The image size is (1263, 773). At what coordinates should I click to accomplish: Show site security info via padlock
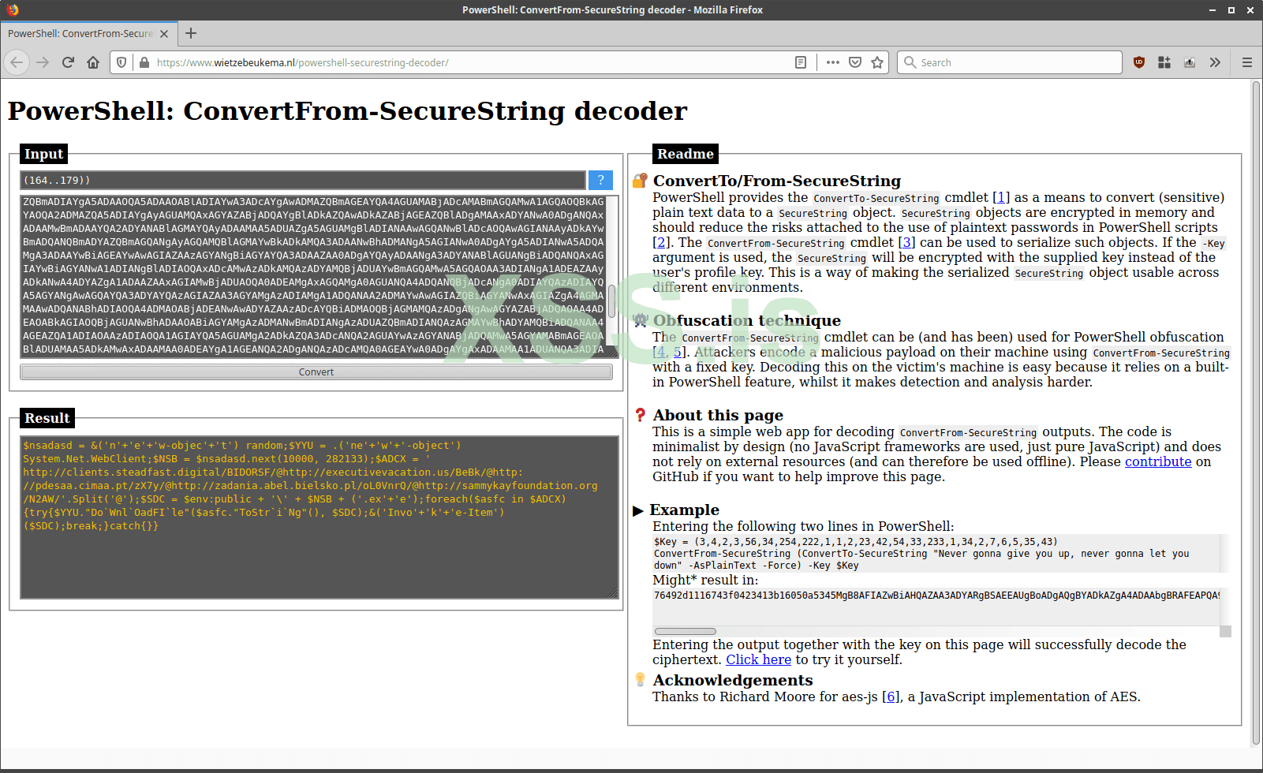pos(144,62)
